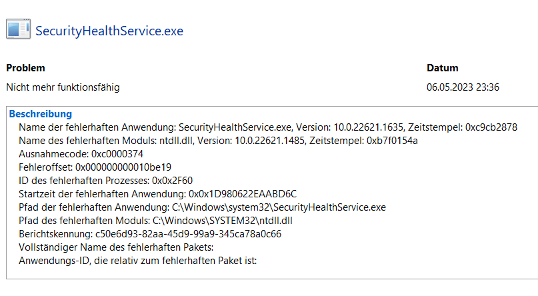538x296 pixels.
Task: Click the Berichtskennung identifier line
Action: (x=149, y=234)
